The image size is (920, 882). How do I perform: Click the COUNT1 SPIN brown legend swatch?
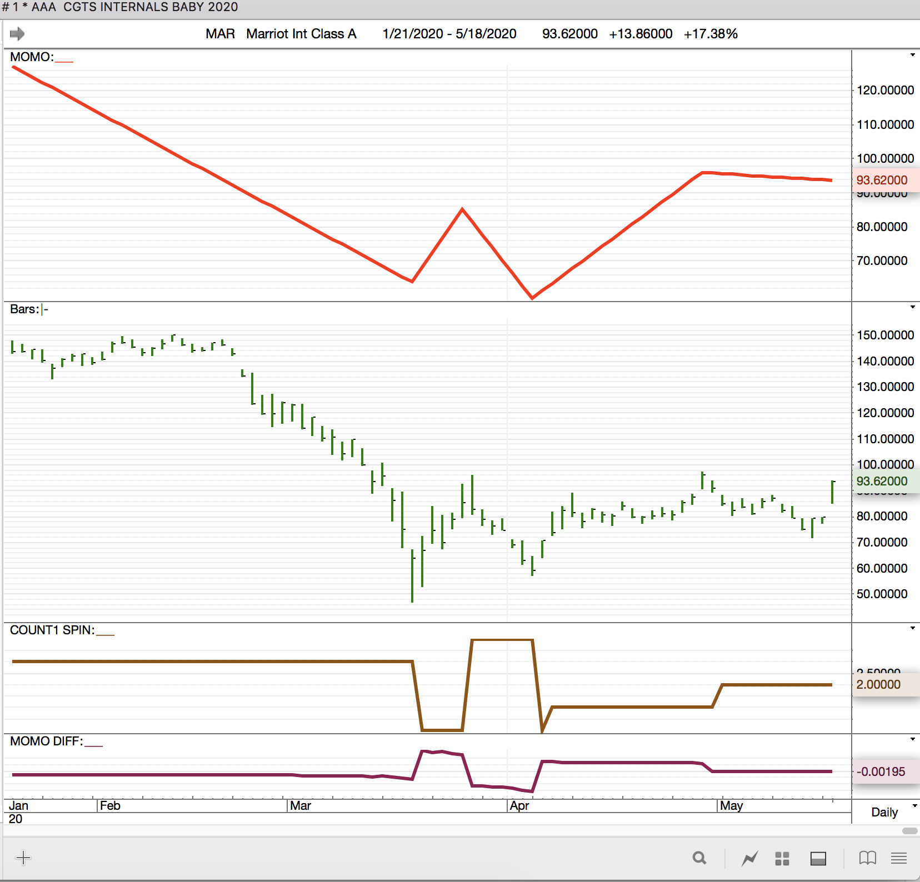105,633
